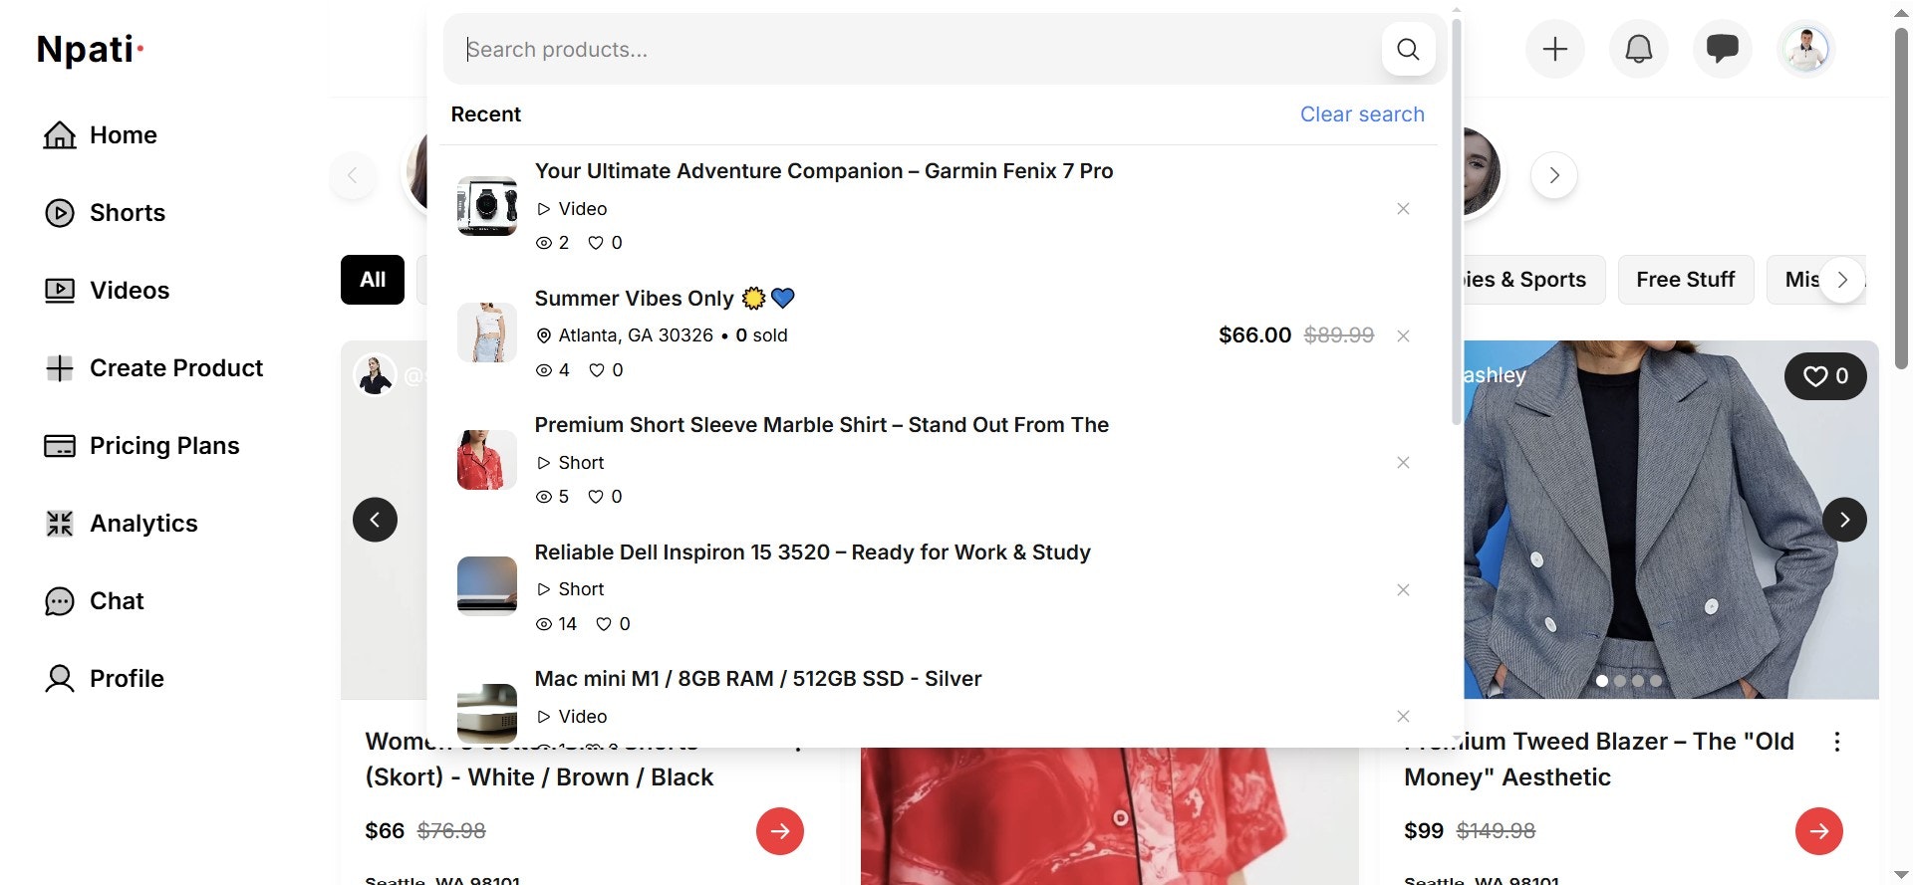
Task: Open the Chat section in the sidebar
Action: pyautogui.click(x=117, y=600)
